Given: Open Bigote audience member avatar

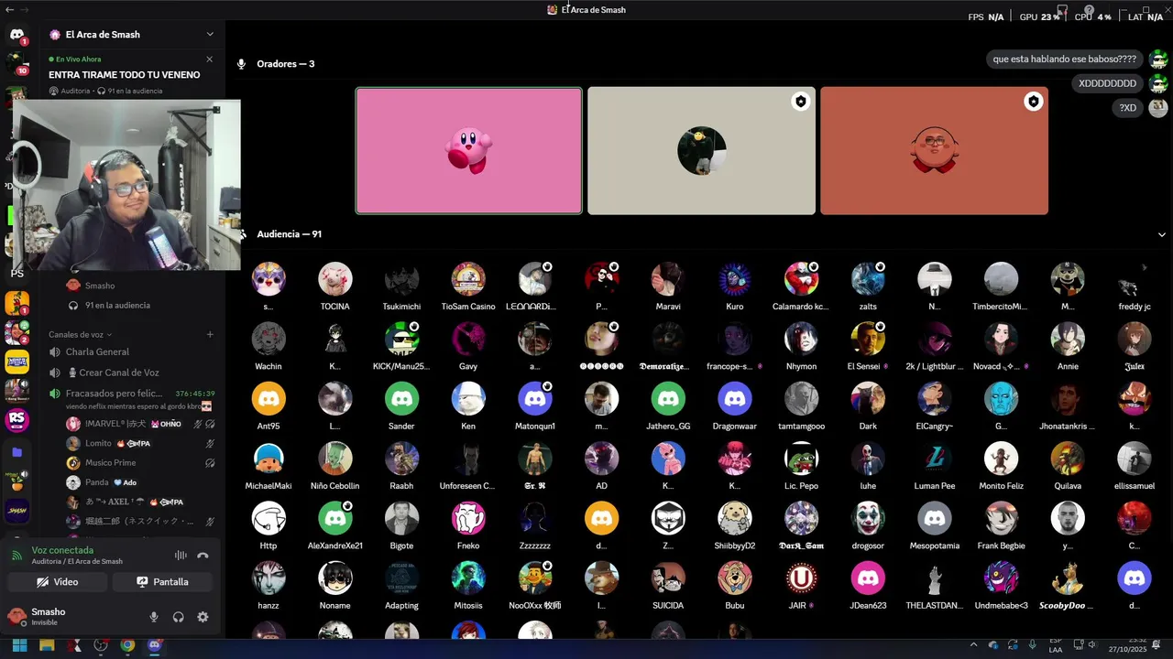Looking at the screenshot, I should coord(401,519).
